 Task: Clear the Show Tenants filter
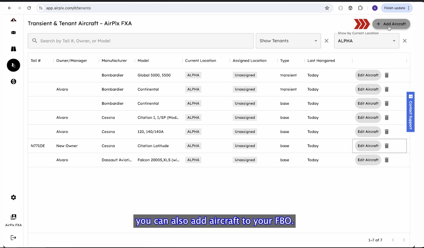[326, 41]
